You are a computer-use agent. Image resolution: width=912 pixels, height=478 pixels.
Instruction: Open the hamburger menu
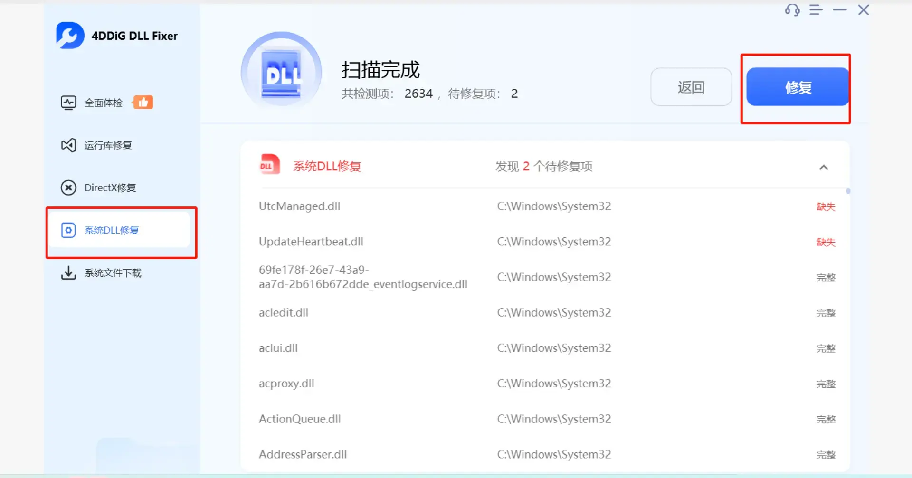pyautogui.click(x=816, y=10)
